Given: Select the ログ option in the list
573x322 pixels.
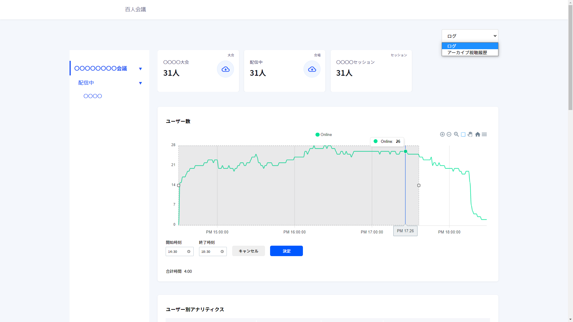Looking at the screenshot, I should click(x=470, y=46).
